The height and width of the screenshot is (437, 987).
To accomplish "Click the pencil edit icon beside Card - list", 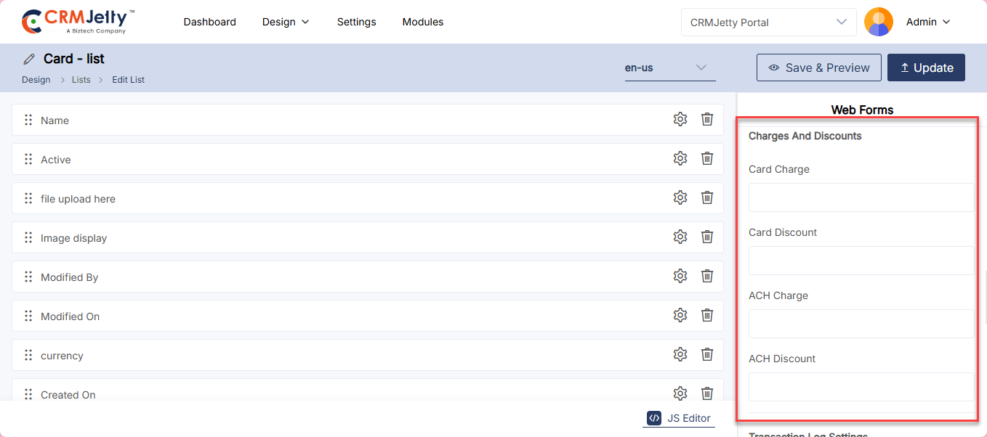I will tap(29, 60).
